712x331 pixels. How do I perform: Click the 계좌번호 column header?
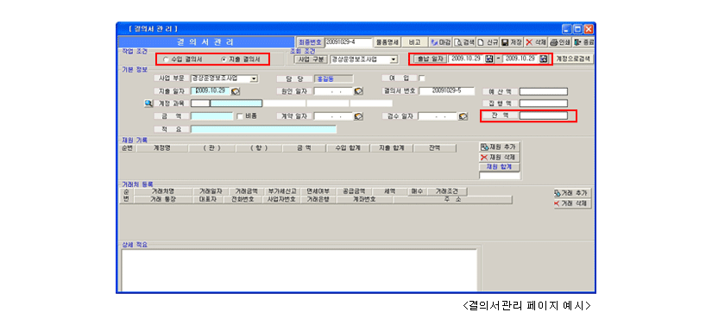364,199
